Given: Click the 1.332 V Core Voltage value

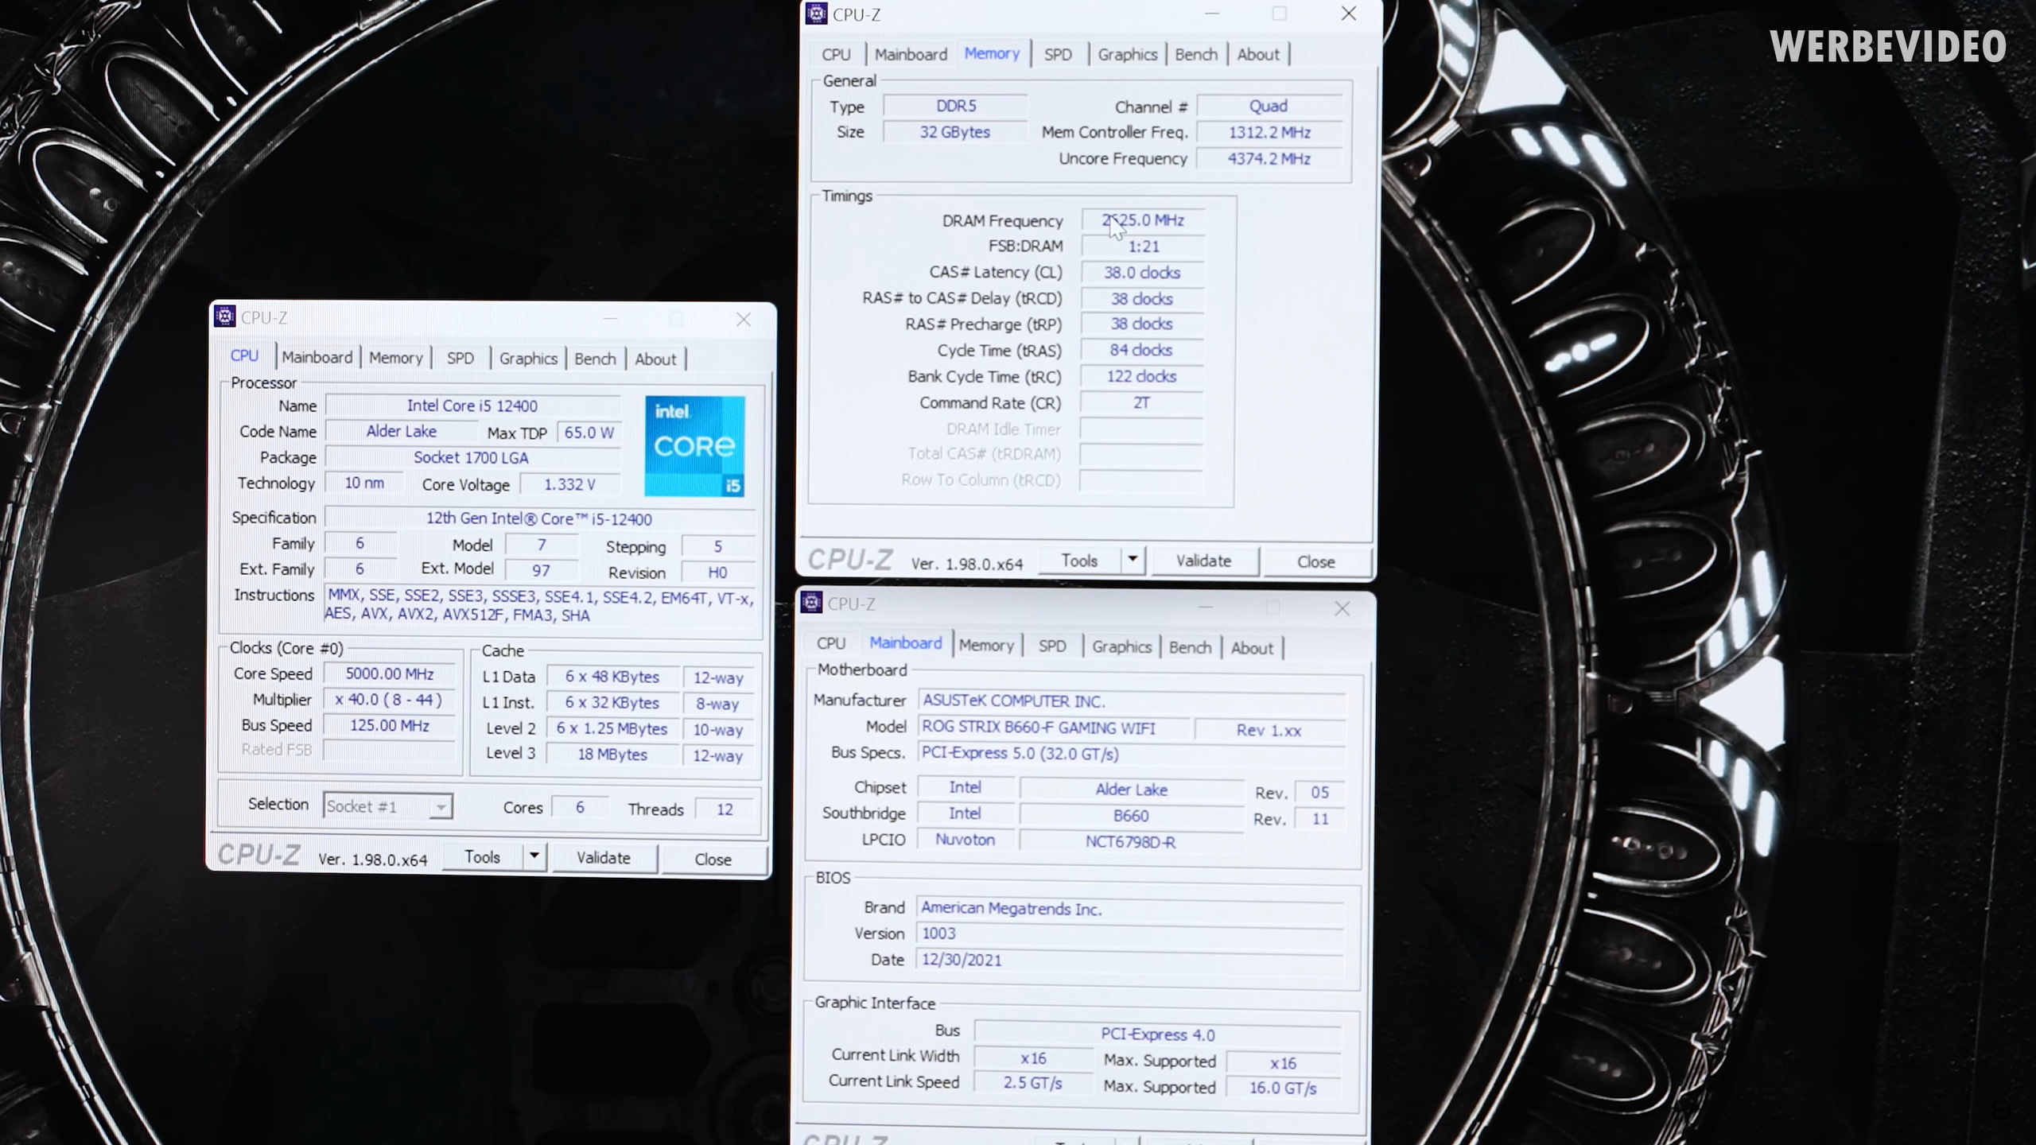Looking at the screenshot, I should tap(569, 484).
